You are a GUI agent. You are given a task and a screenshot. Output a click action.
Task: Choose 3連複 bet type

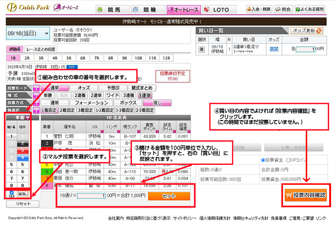(x=129, y=95)
